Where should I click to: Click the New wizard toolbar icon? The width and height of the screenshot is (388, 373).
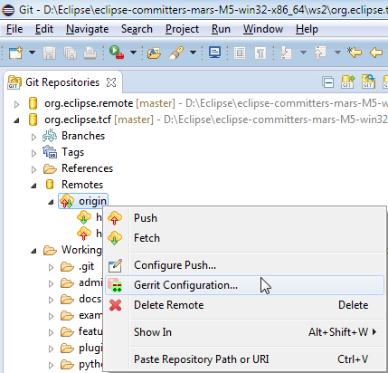[15, 53]
